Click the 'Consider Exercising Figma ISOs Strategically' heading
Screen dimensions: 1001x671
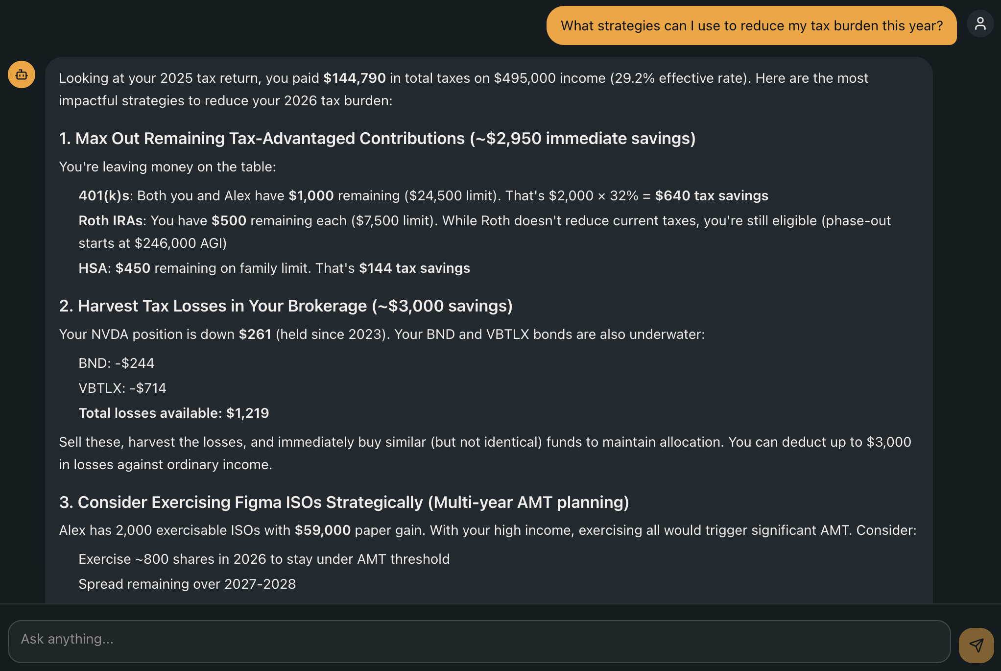tap(344, 502)
